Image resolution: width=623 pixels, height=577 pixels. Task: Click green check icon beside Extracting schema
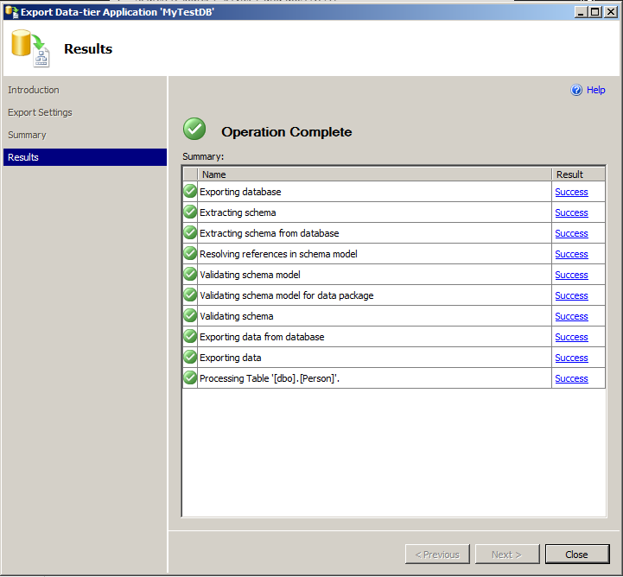coord(190,212)
